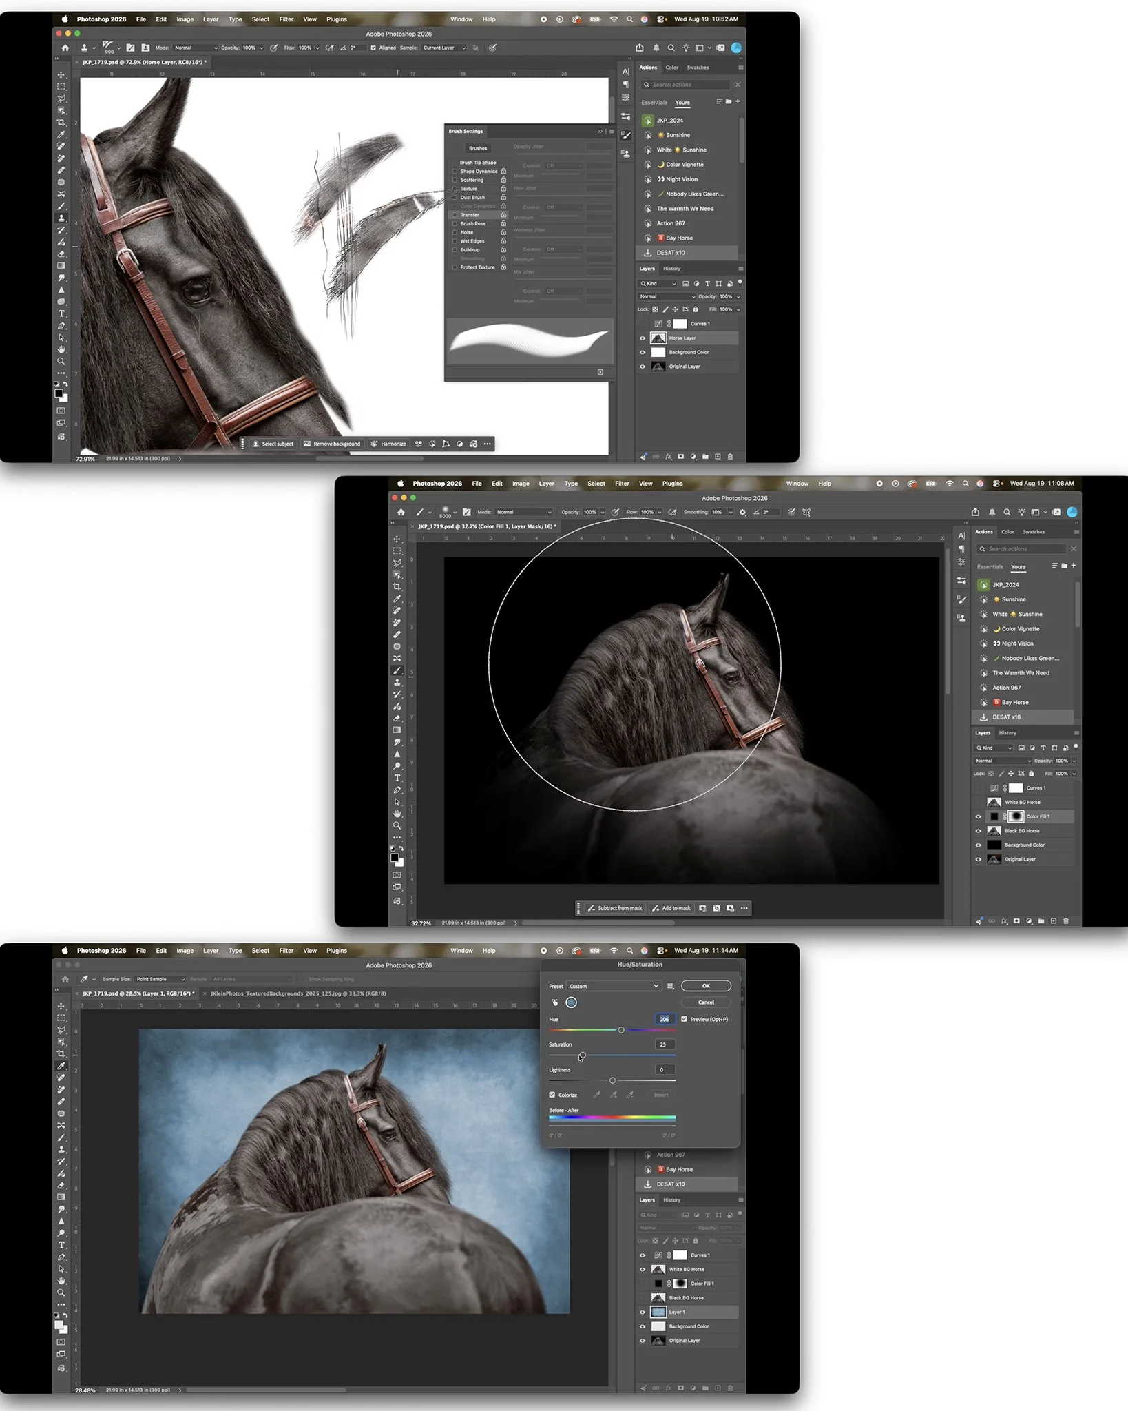Open Layer menu in 11:08 AM window
This screenshot has height=1411, width=1128.
546,484
